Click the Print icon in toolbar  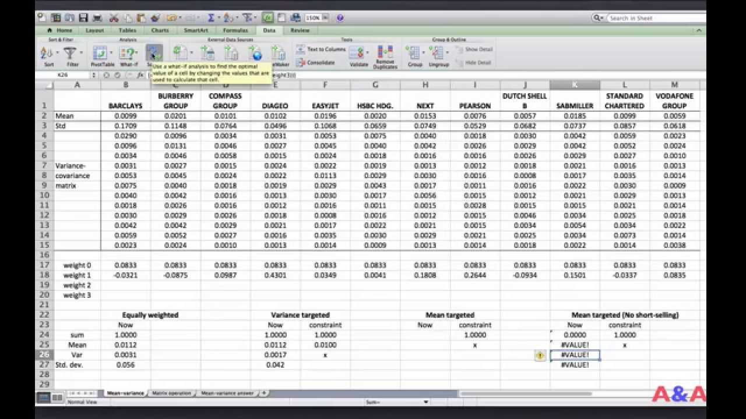97,18
